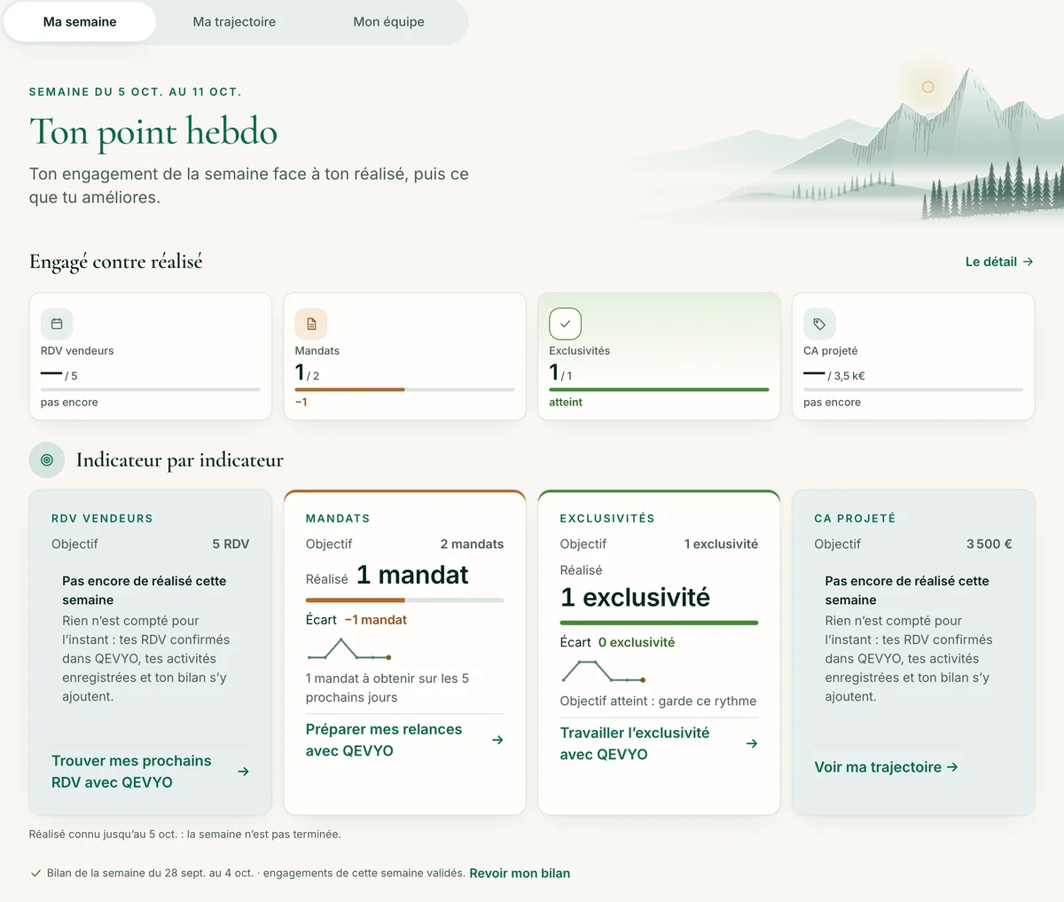Viewport: 1064px width, 902px height.
Task: Open the Ma trajectoire tab
Action: click(x=234, y=22)
